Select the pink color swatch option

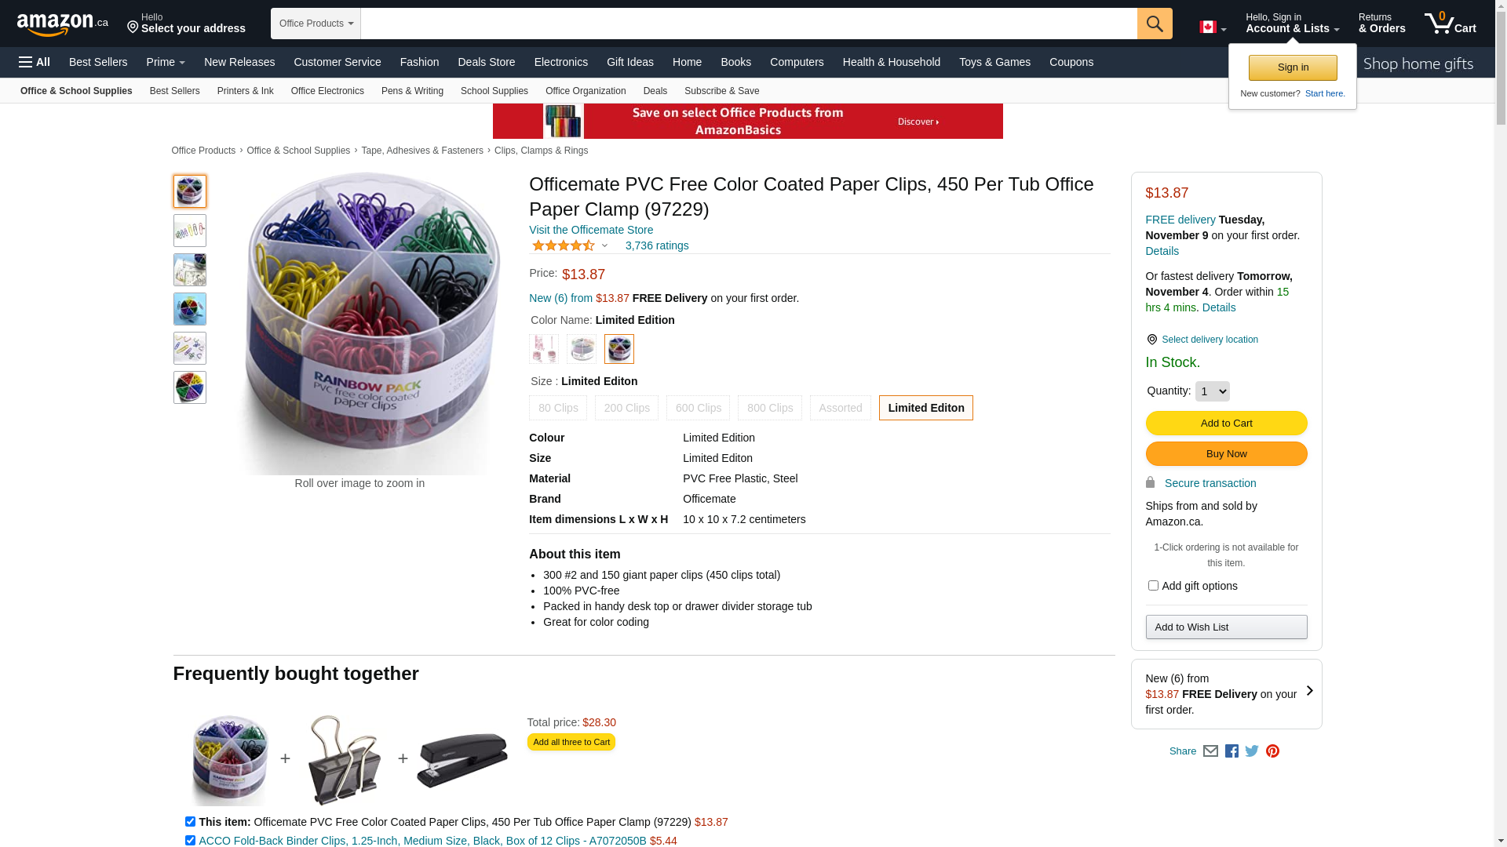[x=544, y=349]
